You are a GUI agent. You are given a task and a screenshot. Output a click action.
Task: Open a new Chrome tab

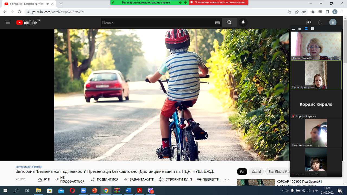point(61,4)
